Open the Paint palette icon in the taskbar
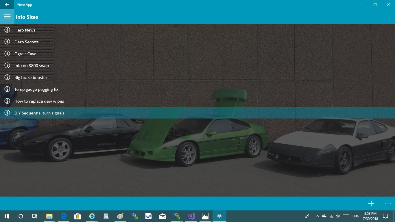The height and width of the screenshot is (222, 395). pos(120,216)
